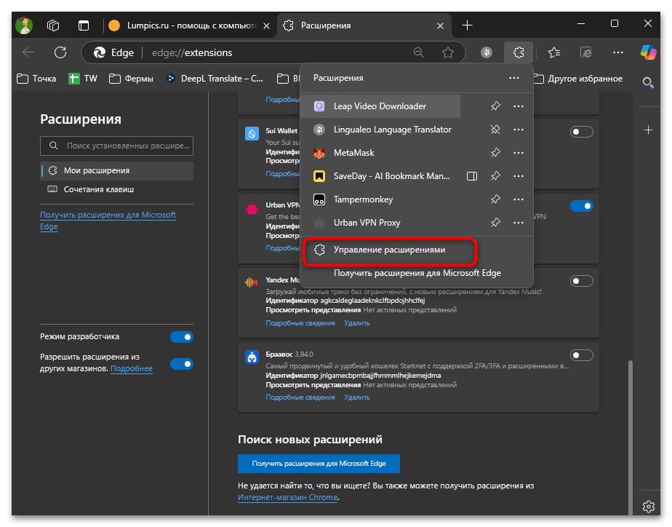The width and height of the screenshot is (672, 527).
Task: Open more options for Tampermonkey
Action: [519, 199]
